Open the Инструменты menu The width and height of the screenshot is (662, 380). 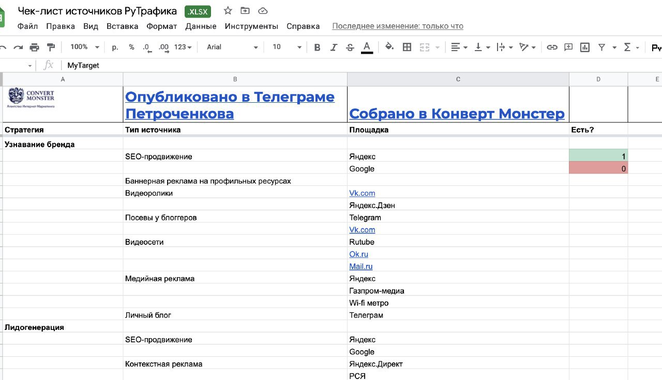(251, 26)
